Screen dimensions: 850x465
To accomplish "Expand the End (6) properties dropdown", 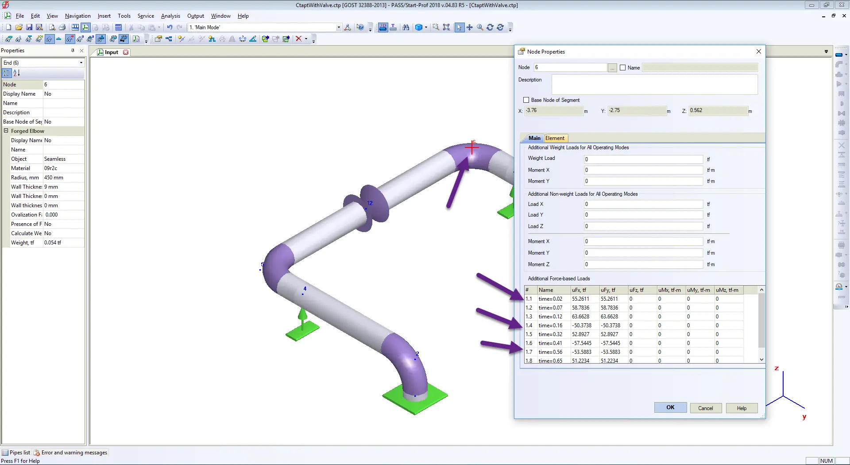I will [81, 63].
